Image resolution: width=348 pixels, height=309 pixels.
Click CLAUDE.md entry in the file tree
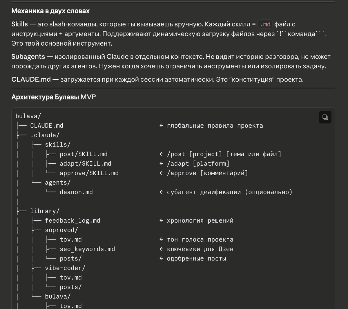pyautogui.click(x=47, y=126)
